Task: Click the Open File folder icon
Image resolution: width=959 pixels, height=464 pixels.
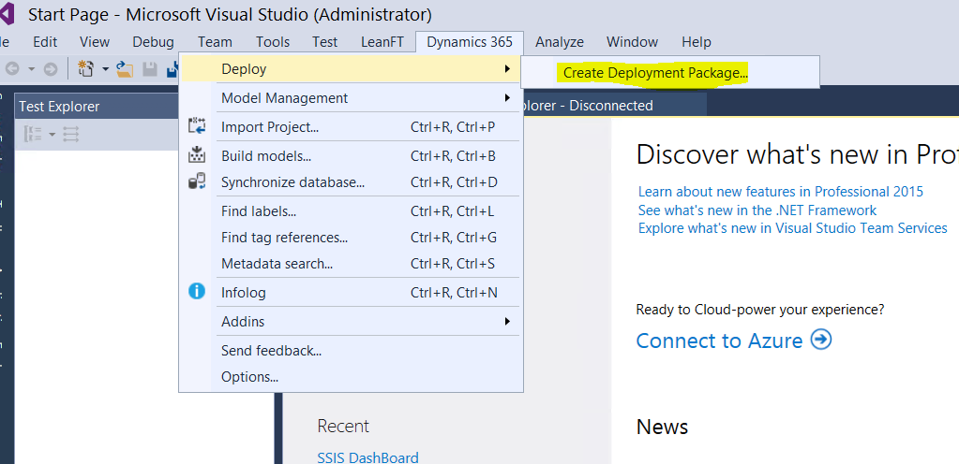Action: pos(125,69)
